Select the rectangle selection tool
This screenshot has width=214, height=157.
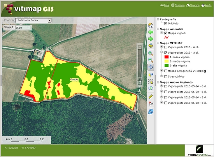point(151,82)
